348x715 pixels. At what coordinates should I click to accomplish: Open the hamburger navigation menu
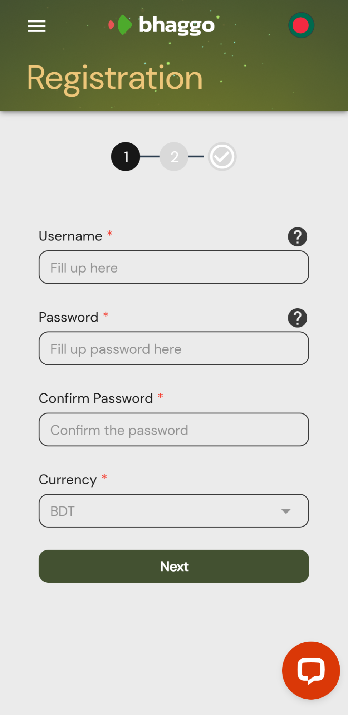(x=37, y=26)
